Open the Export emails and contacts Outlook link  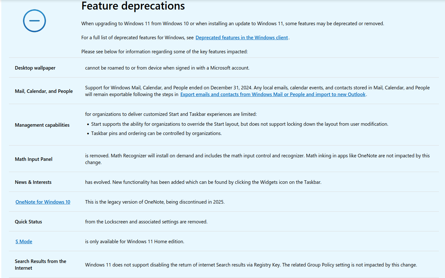(x=273, y=94)
